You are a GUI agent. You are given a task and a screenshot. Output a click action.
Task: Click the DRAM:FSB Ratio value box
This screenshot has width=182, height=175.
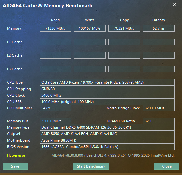click(x=159, y=121)
